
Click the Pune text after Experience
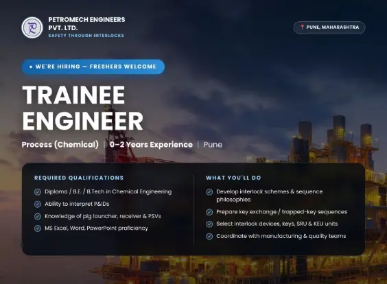coord(213,145)
